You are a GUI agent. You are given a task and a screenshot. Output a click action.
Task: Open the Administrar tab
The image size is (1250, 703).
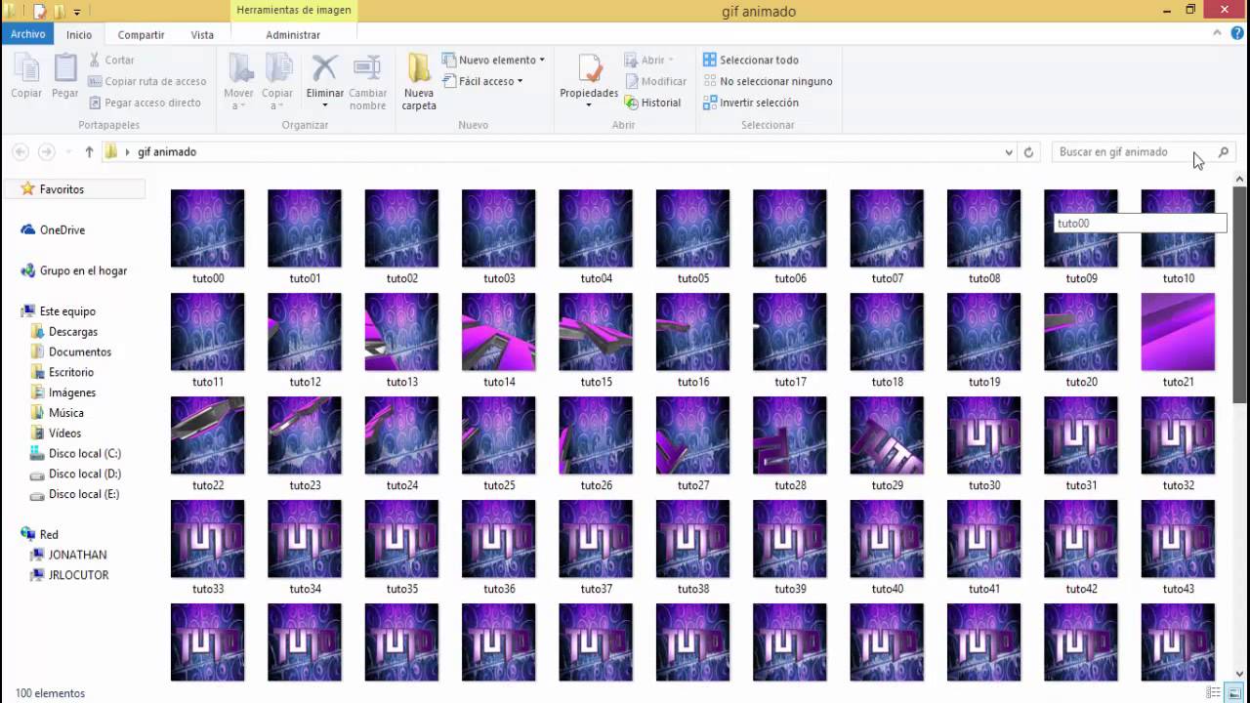pos(293,34)
